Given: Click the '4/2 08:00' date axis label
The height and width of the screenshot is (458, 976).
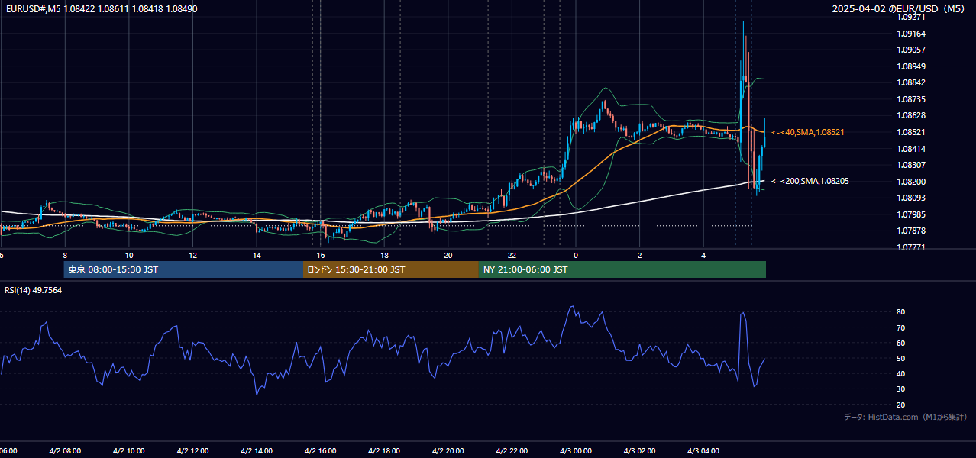Looking at the screenshot, I should [65, 451].
